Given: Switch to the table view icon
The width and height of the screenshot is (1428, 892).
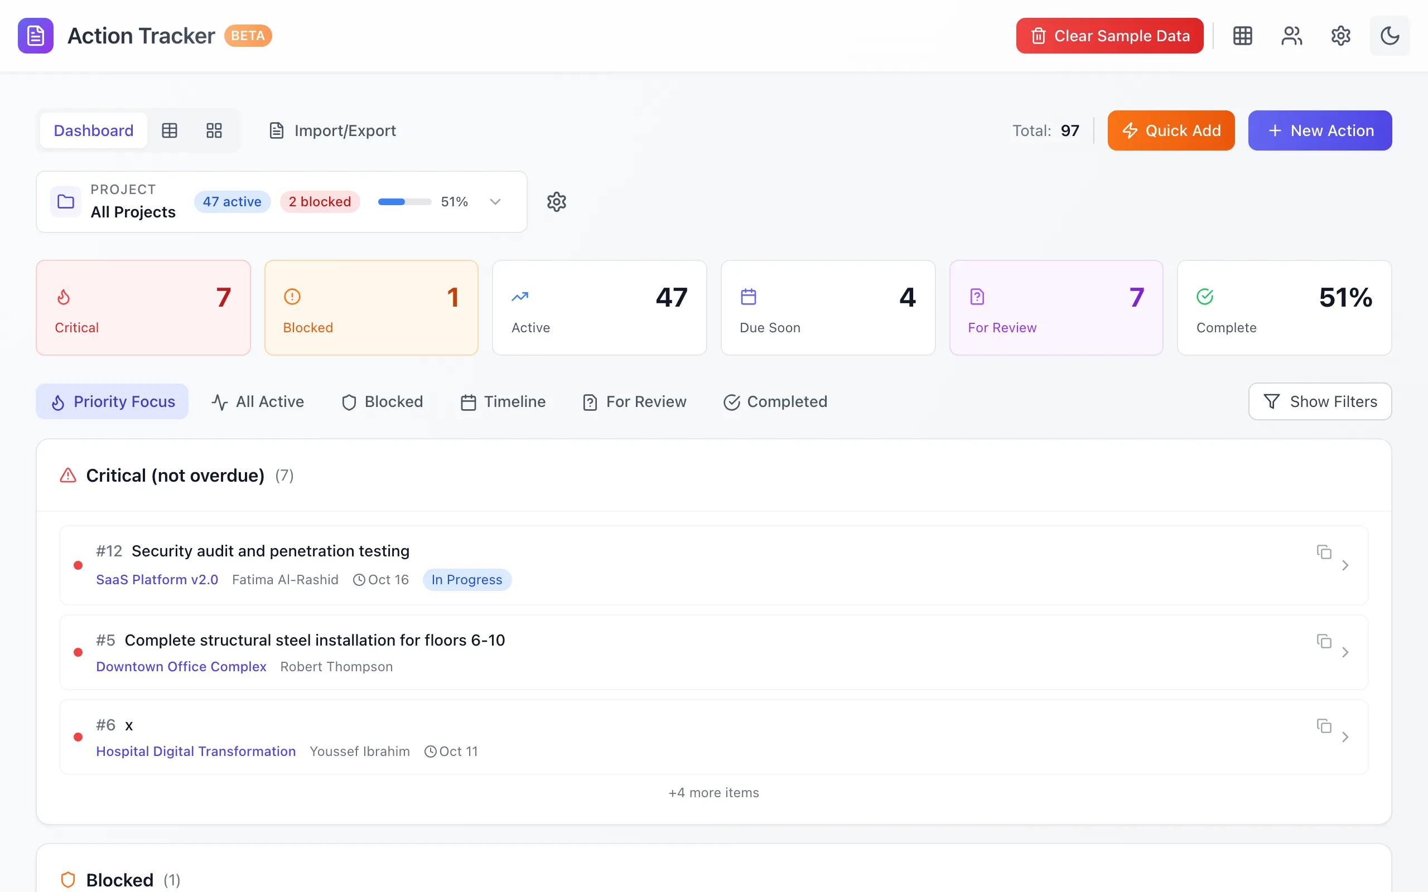Looking at the screenshot, I should (x=170, y=130).
